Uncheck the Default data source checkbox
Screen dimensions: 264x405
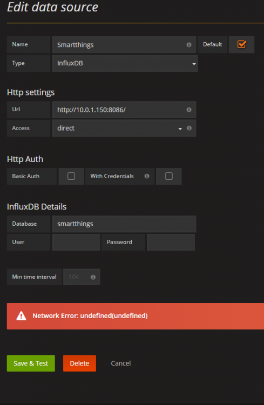tap(241, 44)
